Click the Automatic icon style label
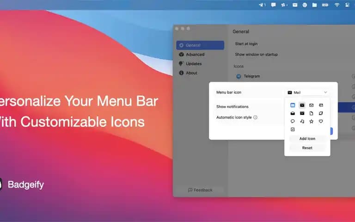The height and width of the screenshot is (222, 355). 234,117
